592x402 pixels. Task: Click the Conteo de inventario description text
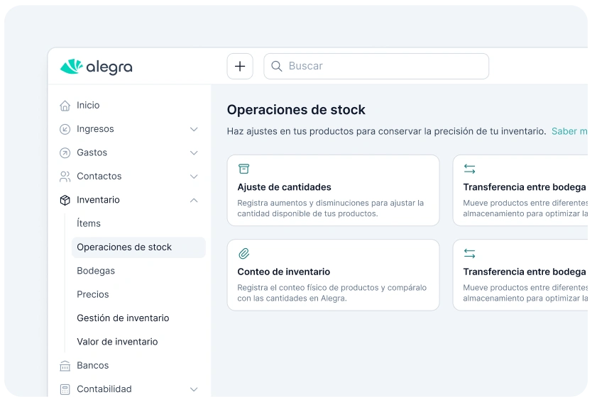332,293
